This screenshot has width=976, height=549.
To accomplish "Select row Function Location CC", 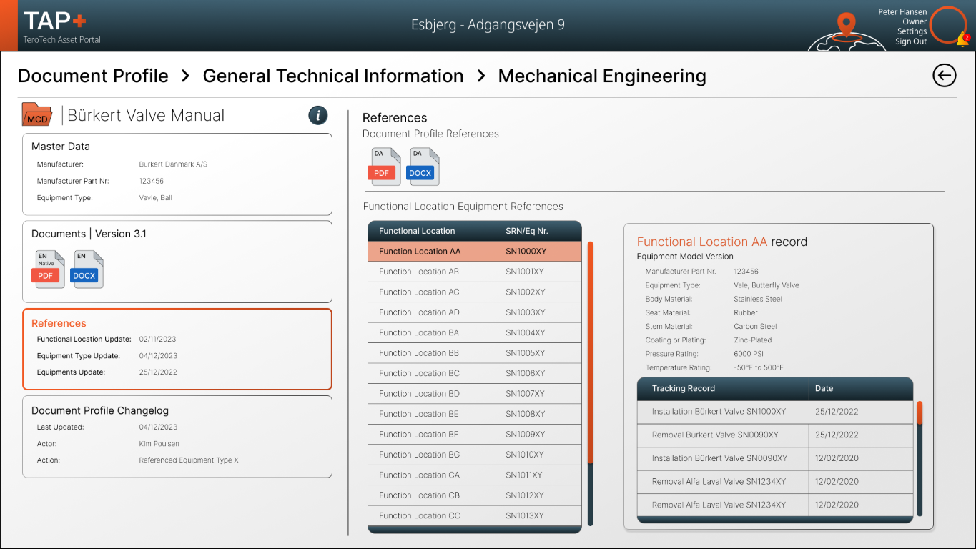I will [x=475, y=515].
